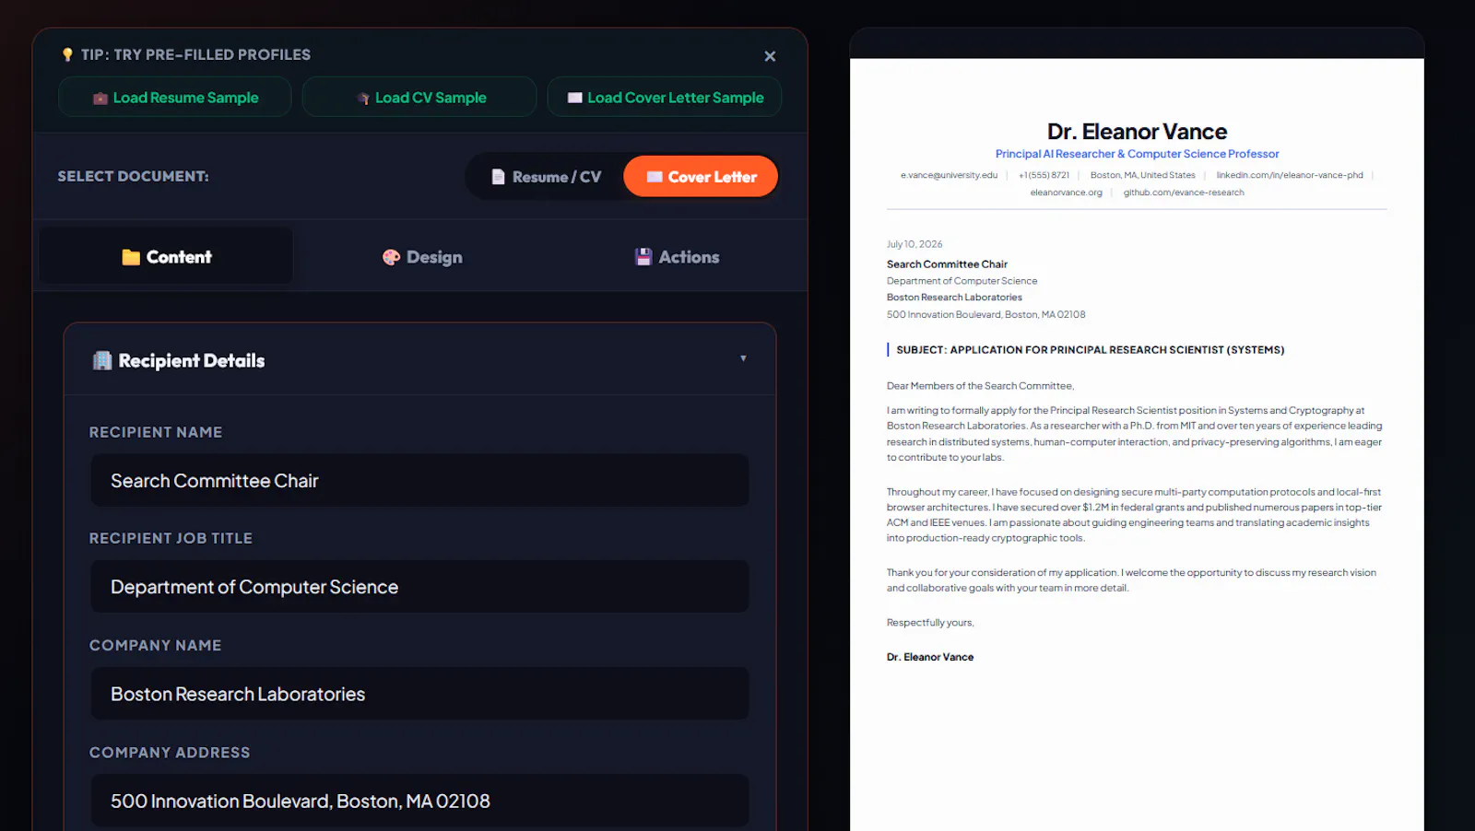Click the SUBJECT line in the letter preview
This screenshot has width=1475, height=831.
coord(1090,350)
